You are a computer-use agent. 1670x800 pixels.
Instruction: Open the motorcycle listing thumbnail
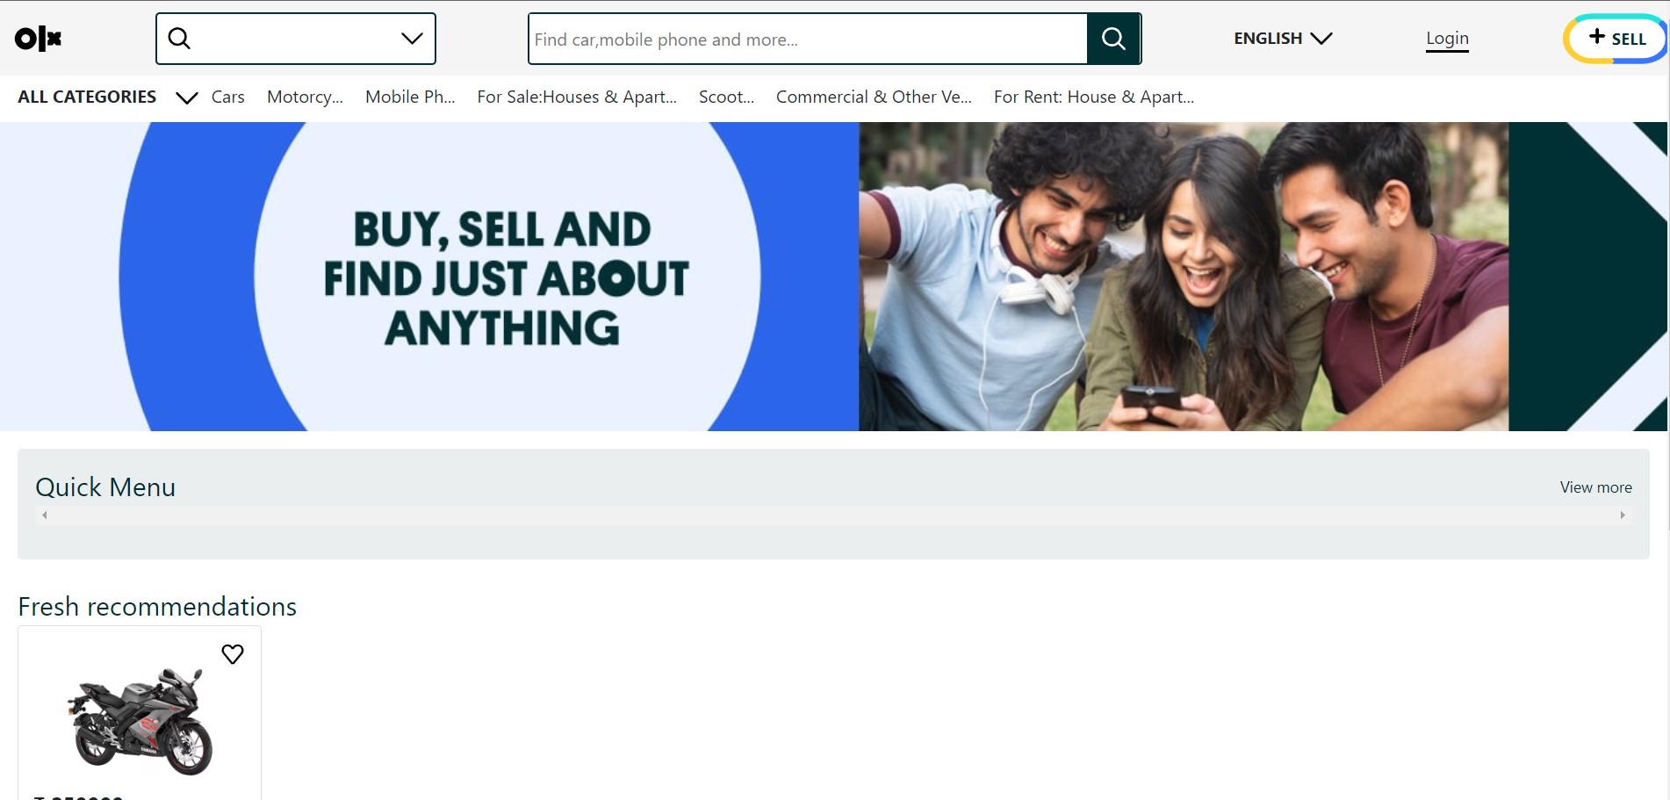tap(140, 720)
